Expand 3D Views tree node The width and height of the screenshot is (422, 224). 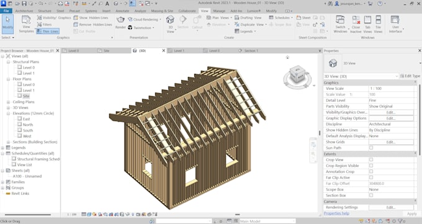coord(8,108)
